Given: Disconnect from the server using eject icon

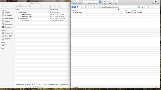Looking at the screenshot, I should point(156,1).
